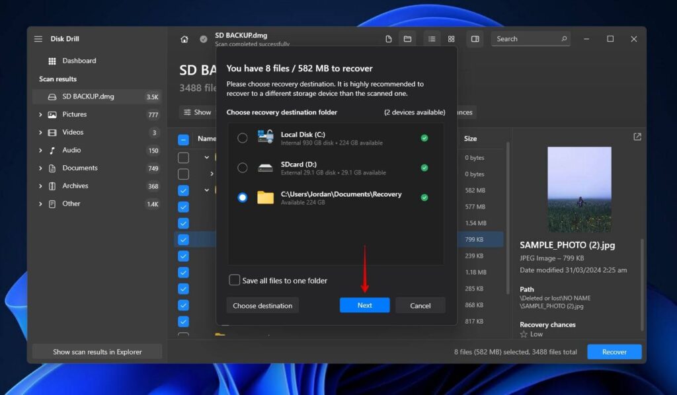Click the home icon in the header
The width and height of the screenshot is (677, 395).
pos(184,38)
